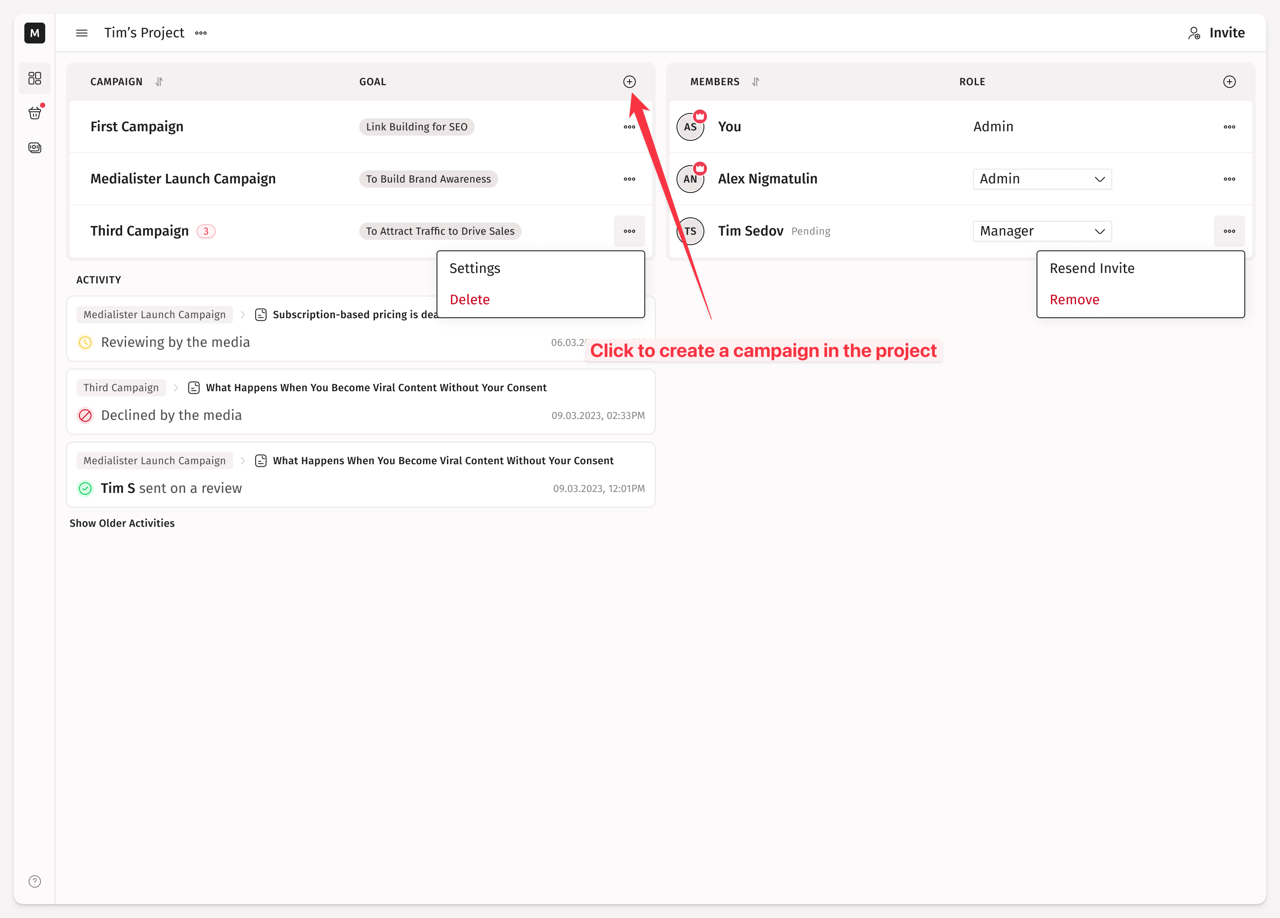Choose Delete in the campaign context menu
Image resolution: width=1280 pixels, height=918 pixels.
coord(470,299)
